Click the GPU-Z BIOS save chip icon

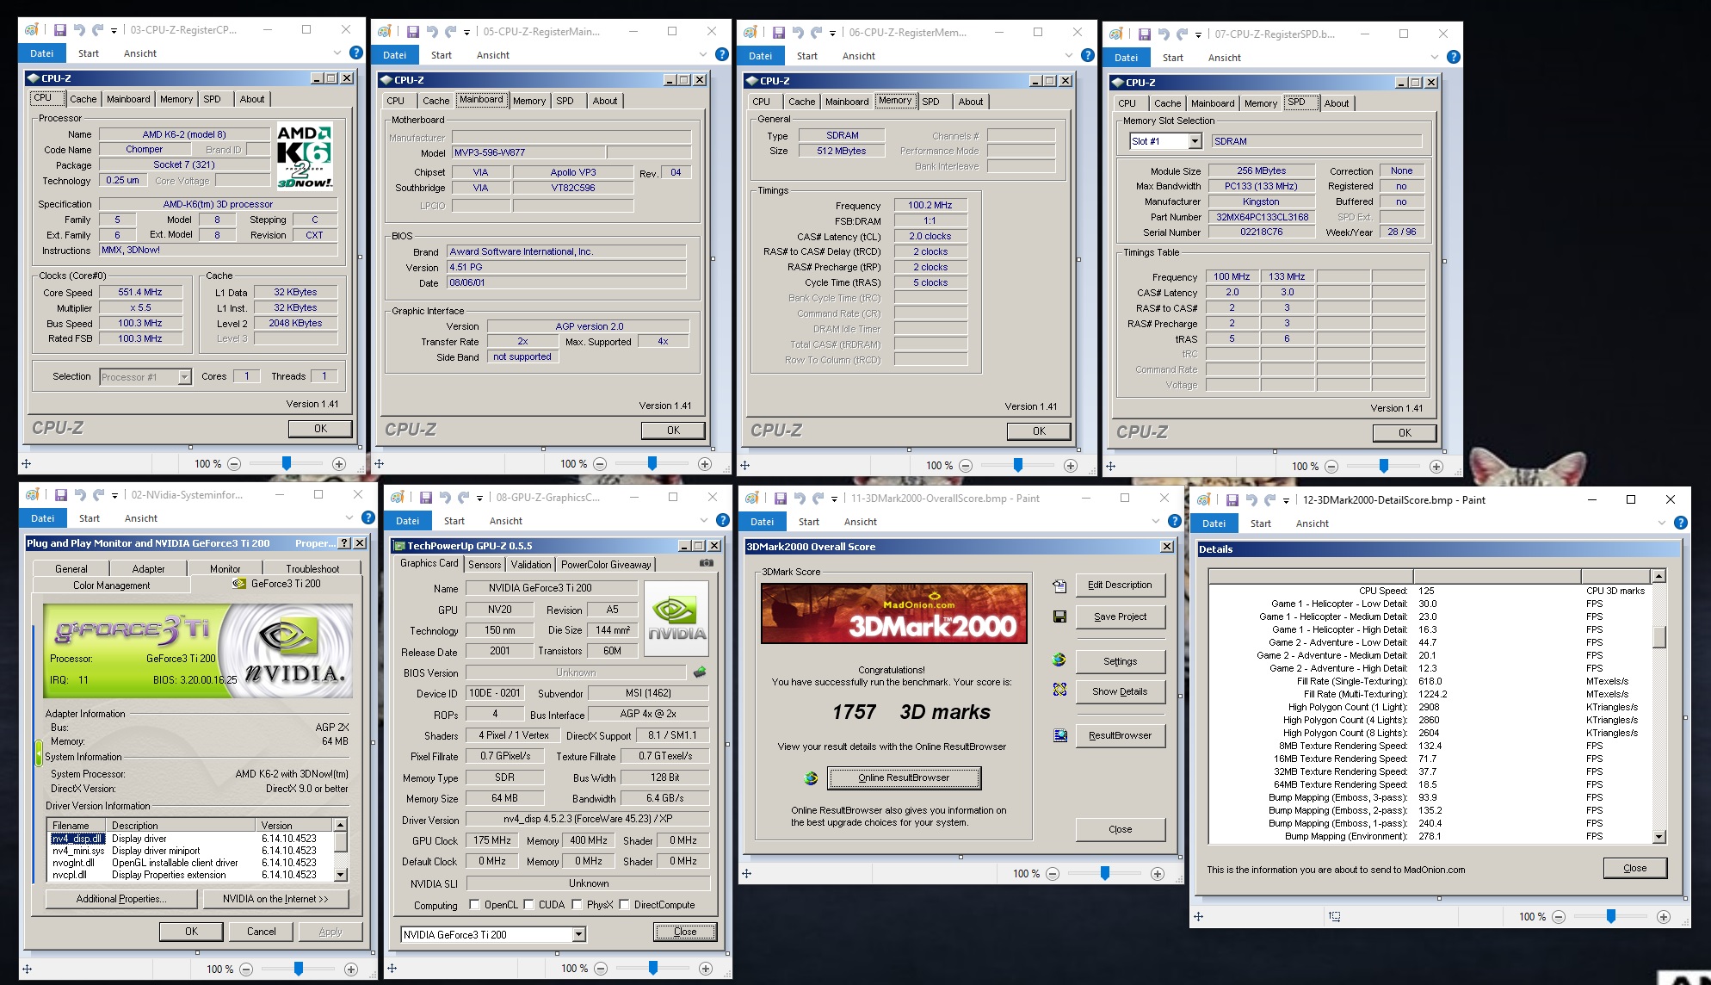click(700, 672)
